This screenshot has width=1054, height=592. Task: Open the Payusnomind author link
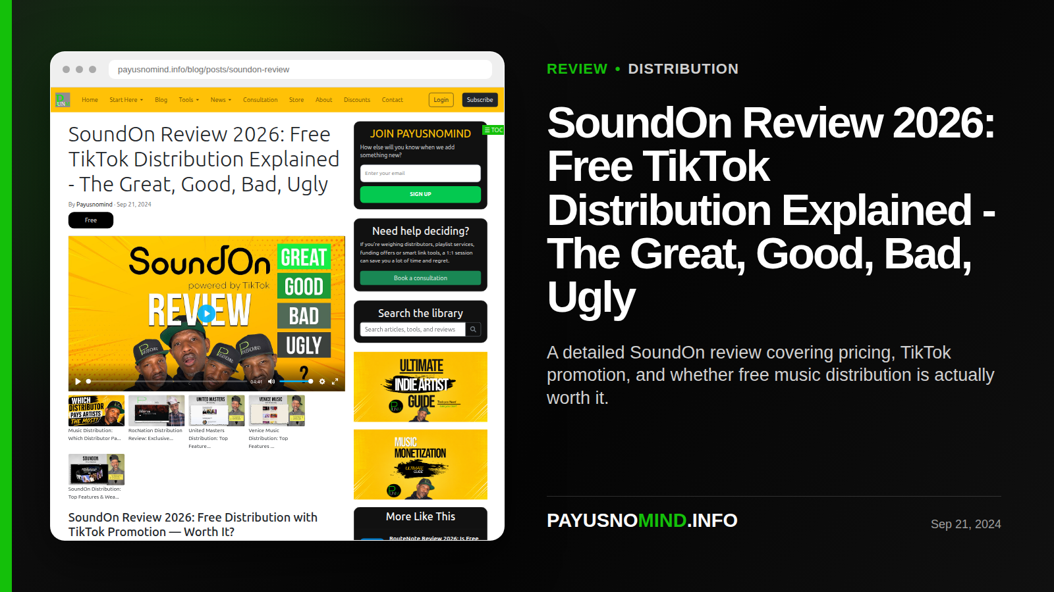pos(94,205)
